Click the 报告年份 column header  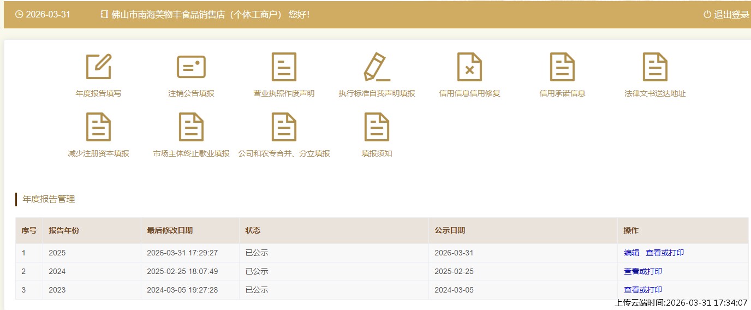pos(64,230)
